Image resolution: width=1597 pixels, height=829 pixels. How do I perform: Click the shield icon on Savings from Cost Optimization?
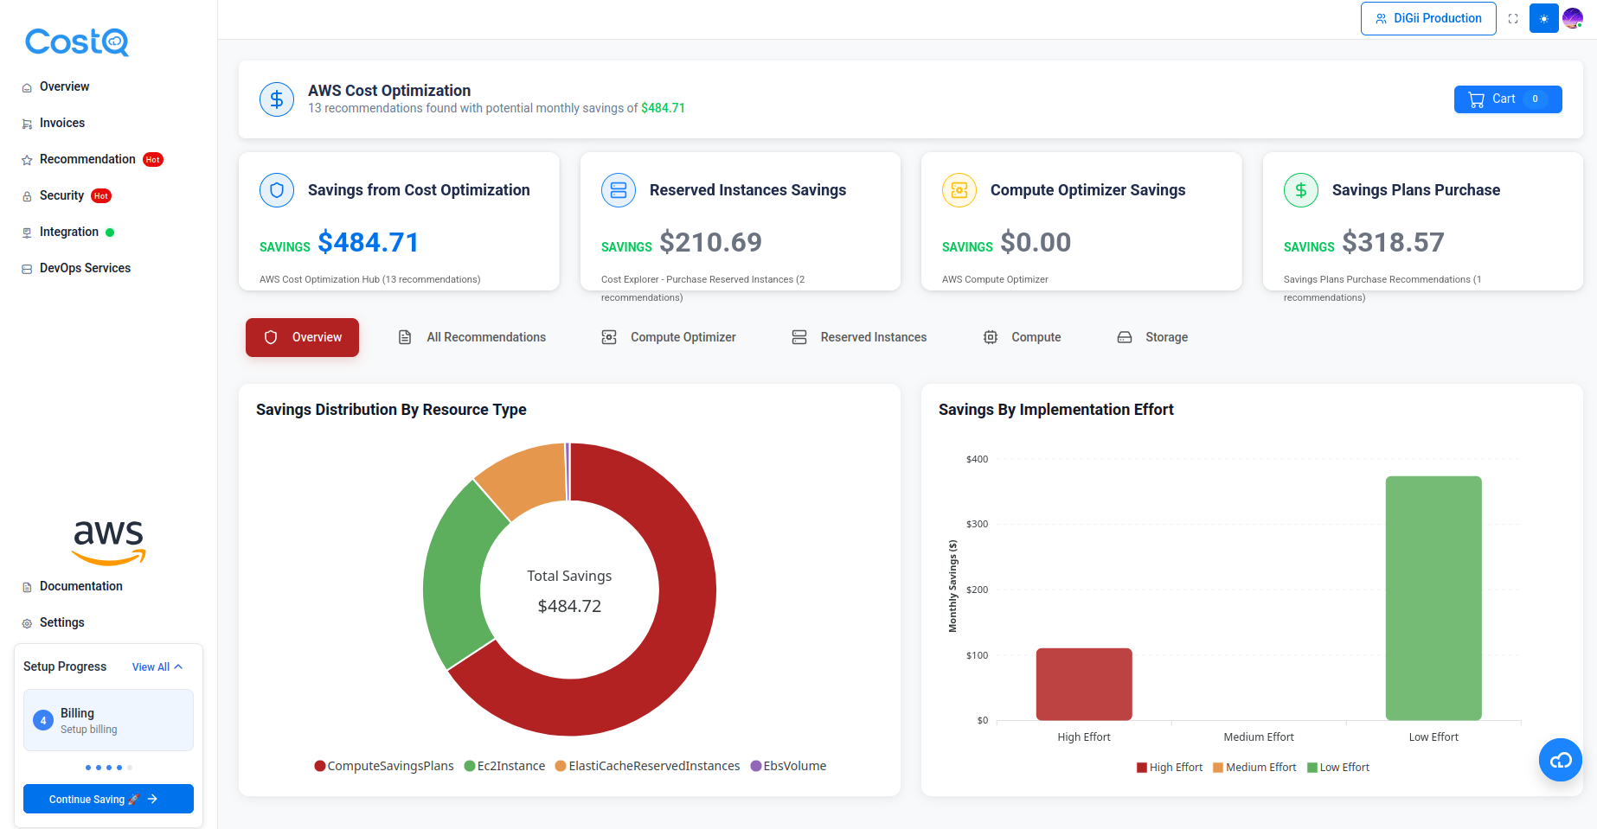click(277, 190)
